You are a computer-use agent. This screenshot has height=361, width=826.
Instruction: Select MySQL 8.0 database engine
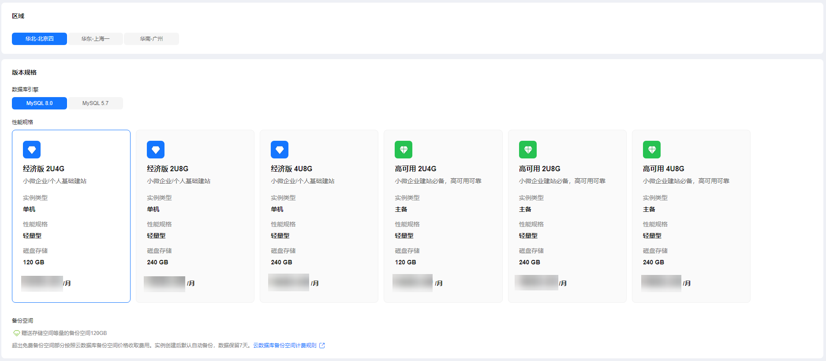(x=39, y=103)
